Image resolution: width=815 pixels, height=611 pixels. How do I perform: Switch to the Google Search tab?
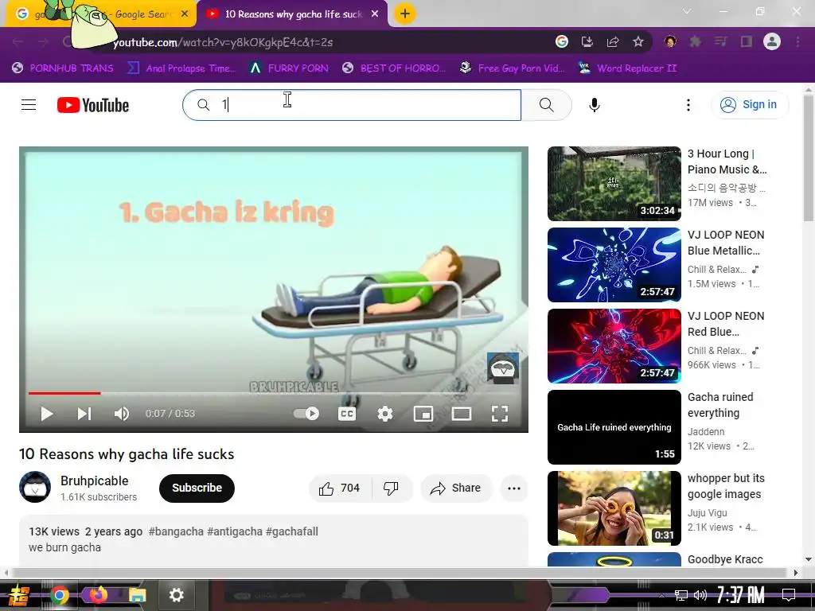[101, 14]
